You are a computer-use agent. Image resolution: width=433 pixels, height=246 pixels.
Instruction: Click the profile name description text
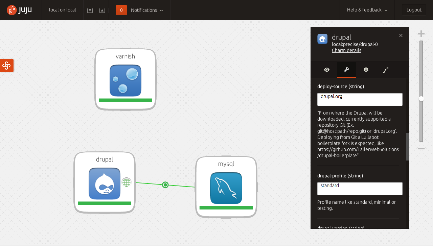click(357, 205)
